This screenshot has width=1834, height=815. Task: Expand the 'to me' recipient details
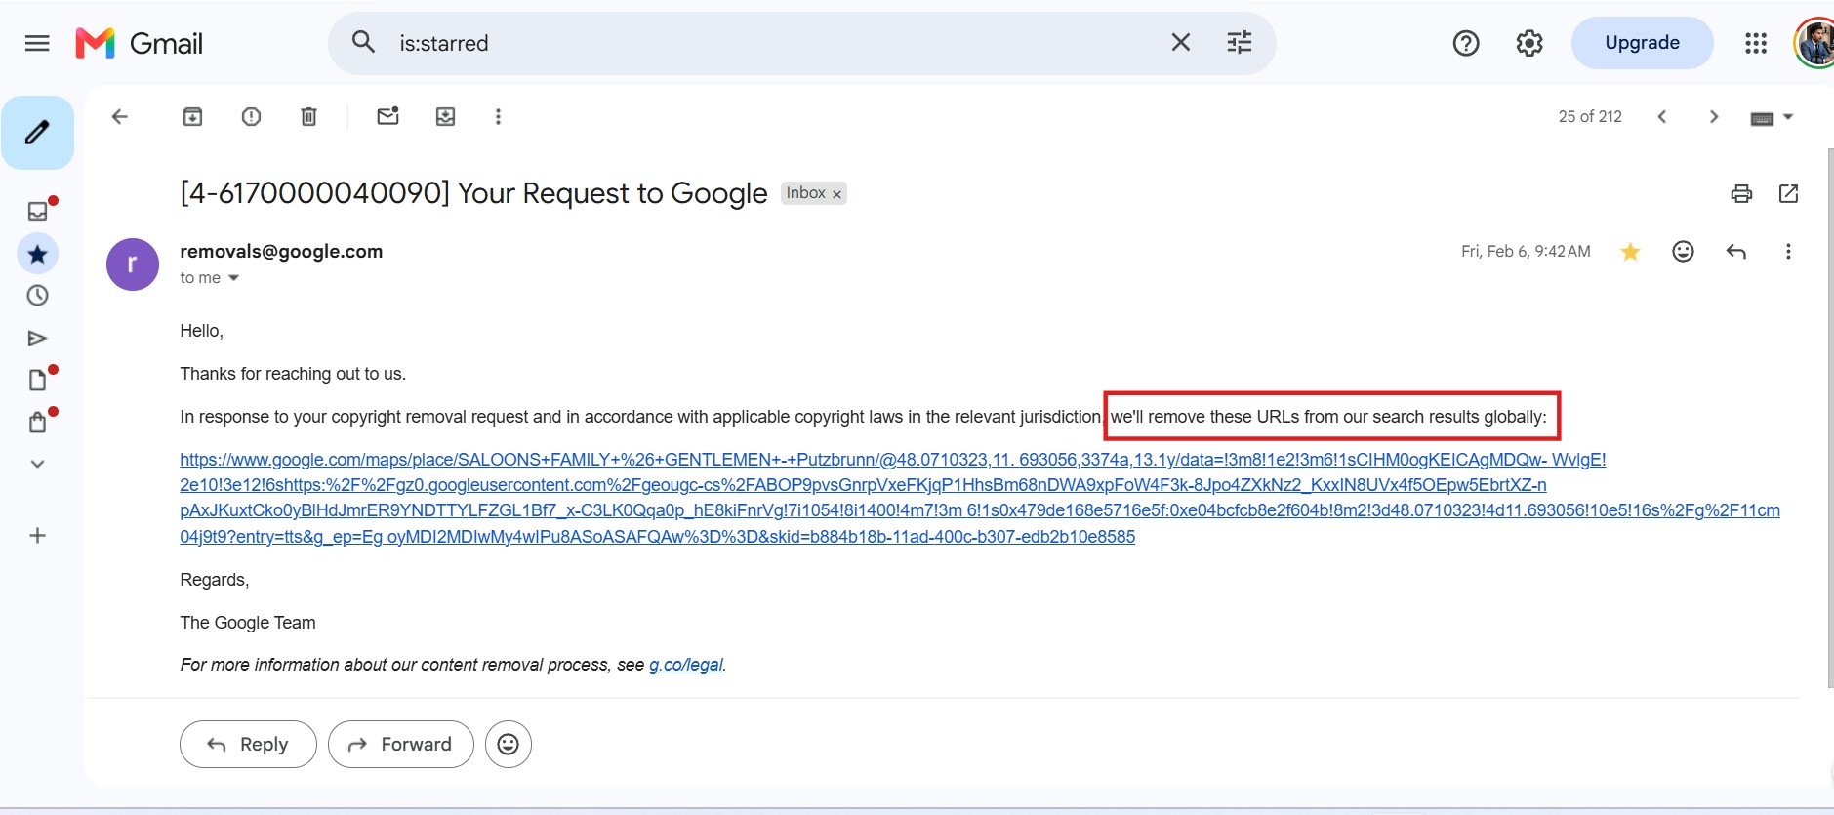233,278
